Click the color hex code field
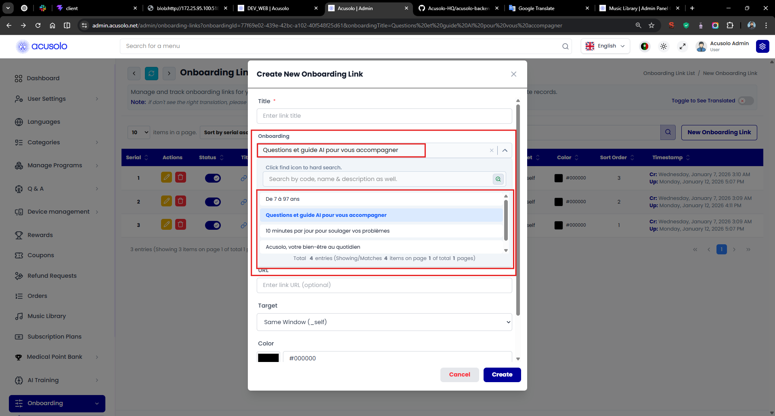 click(x=397, y=358)
